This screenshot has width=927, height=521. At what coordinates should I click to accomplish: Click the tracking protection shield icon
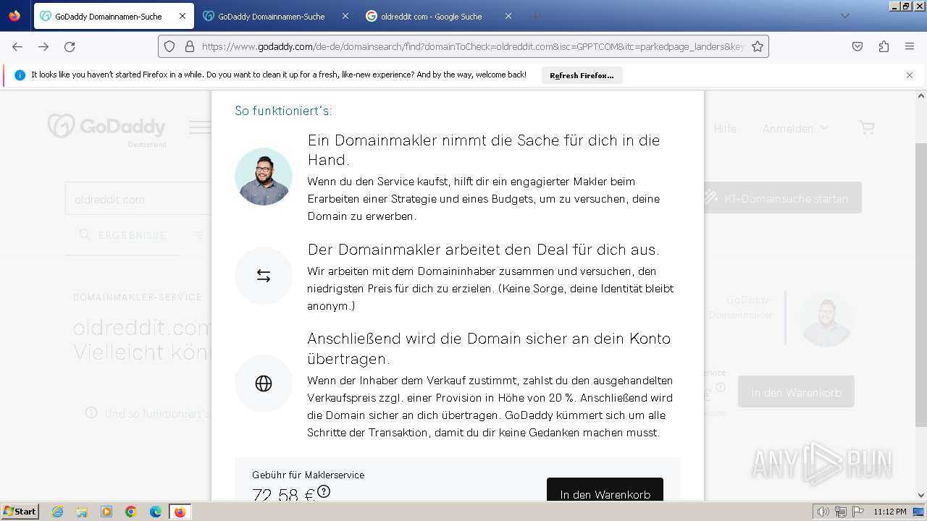[169, 46]
